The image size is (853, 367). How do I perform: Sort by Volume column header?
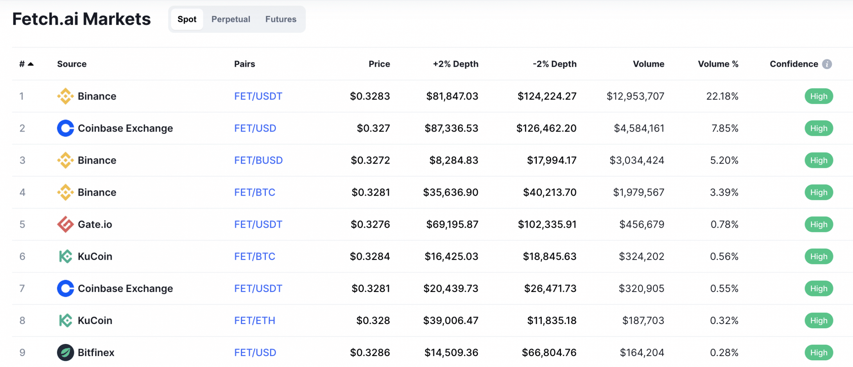(x=649, y=64)
